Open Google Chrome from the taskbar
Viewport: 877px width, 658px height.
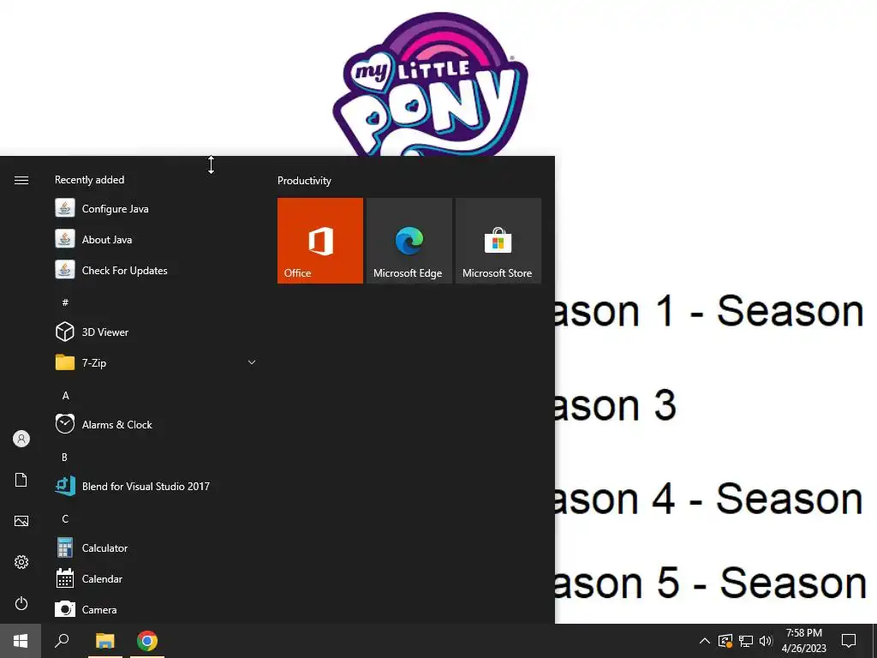[x=147, y=641]
